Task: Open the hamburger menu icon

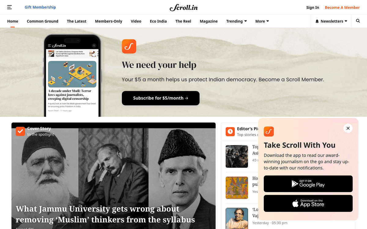Action: (9, 7)
